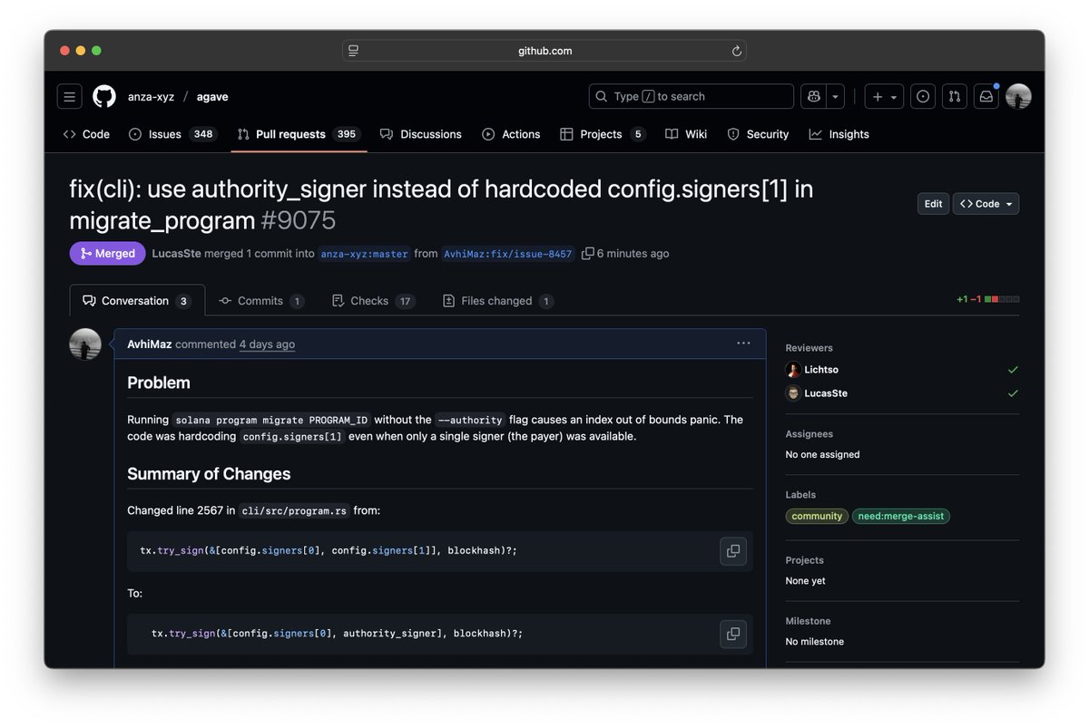The image size is (1089, 727).
Task: Click the diffstat +1 −1 indicator
Action: point(987,299)
